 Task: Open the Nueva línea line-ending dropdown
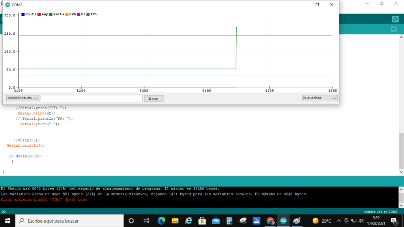point(320,98)
